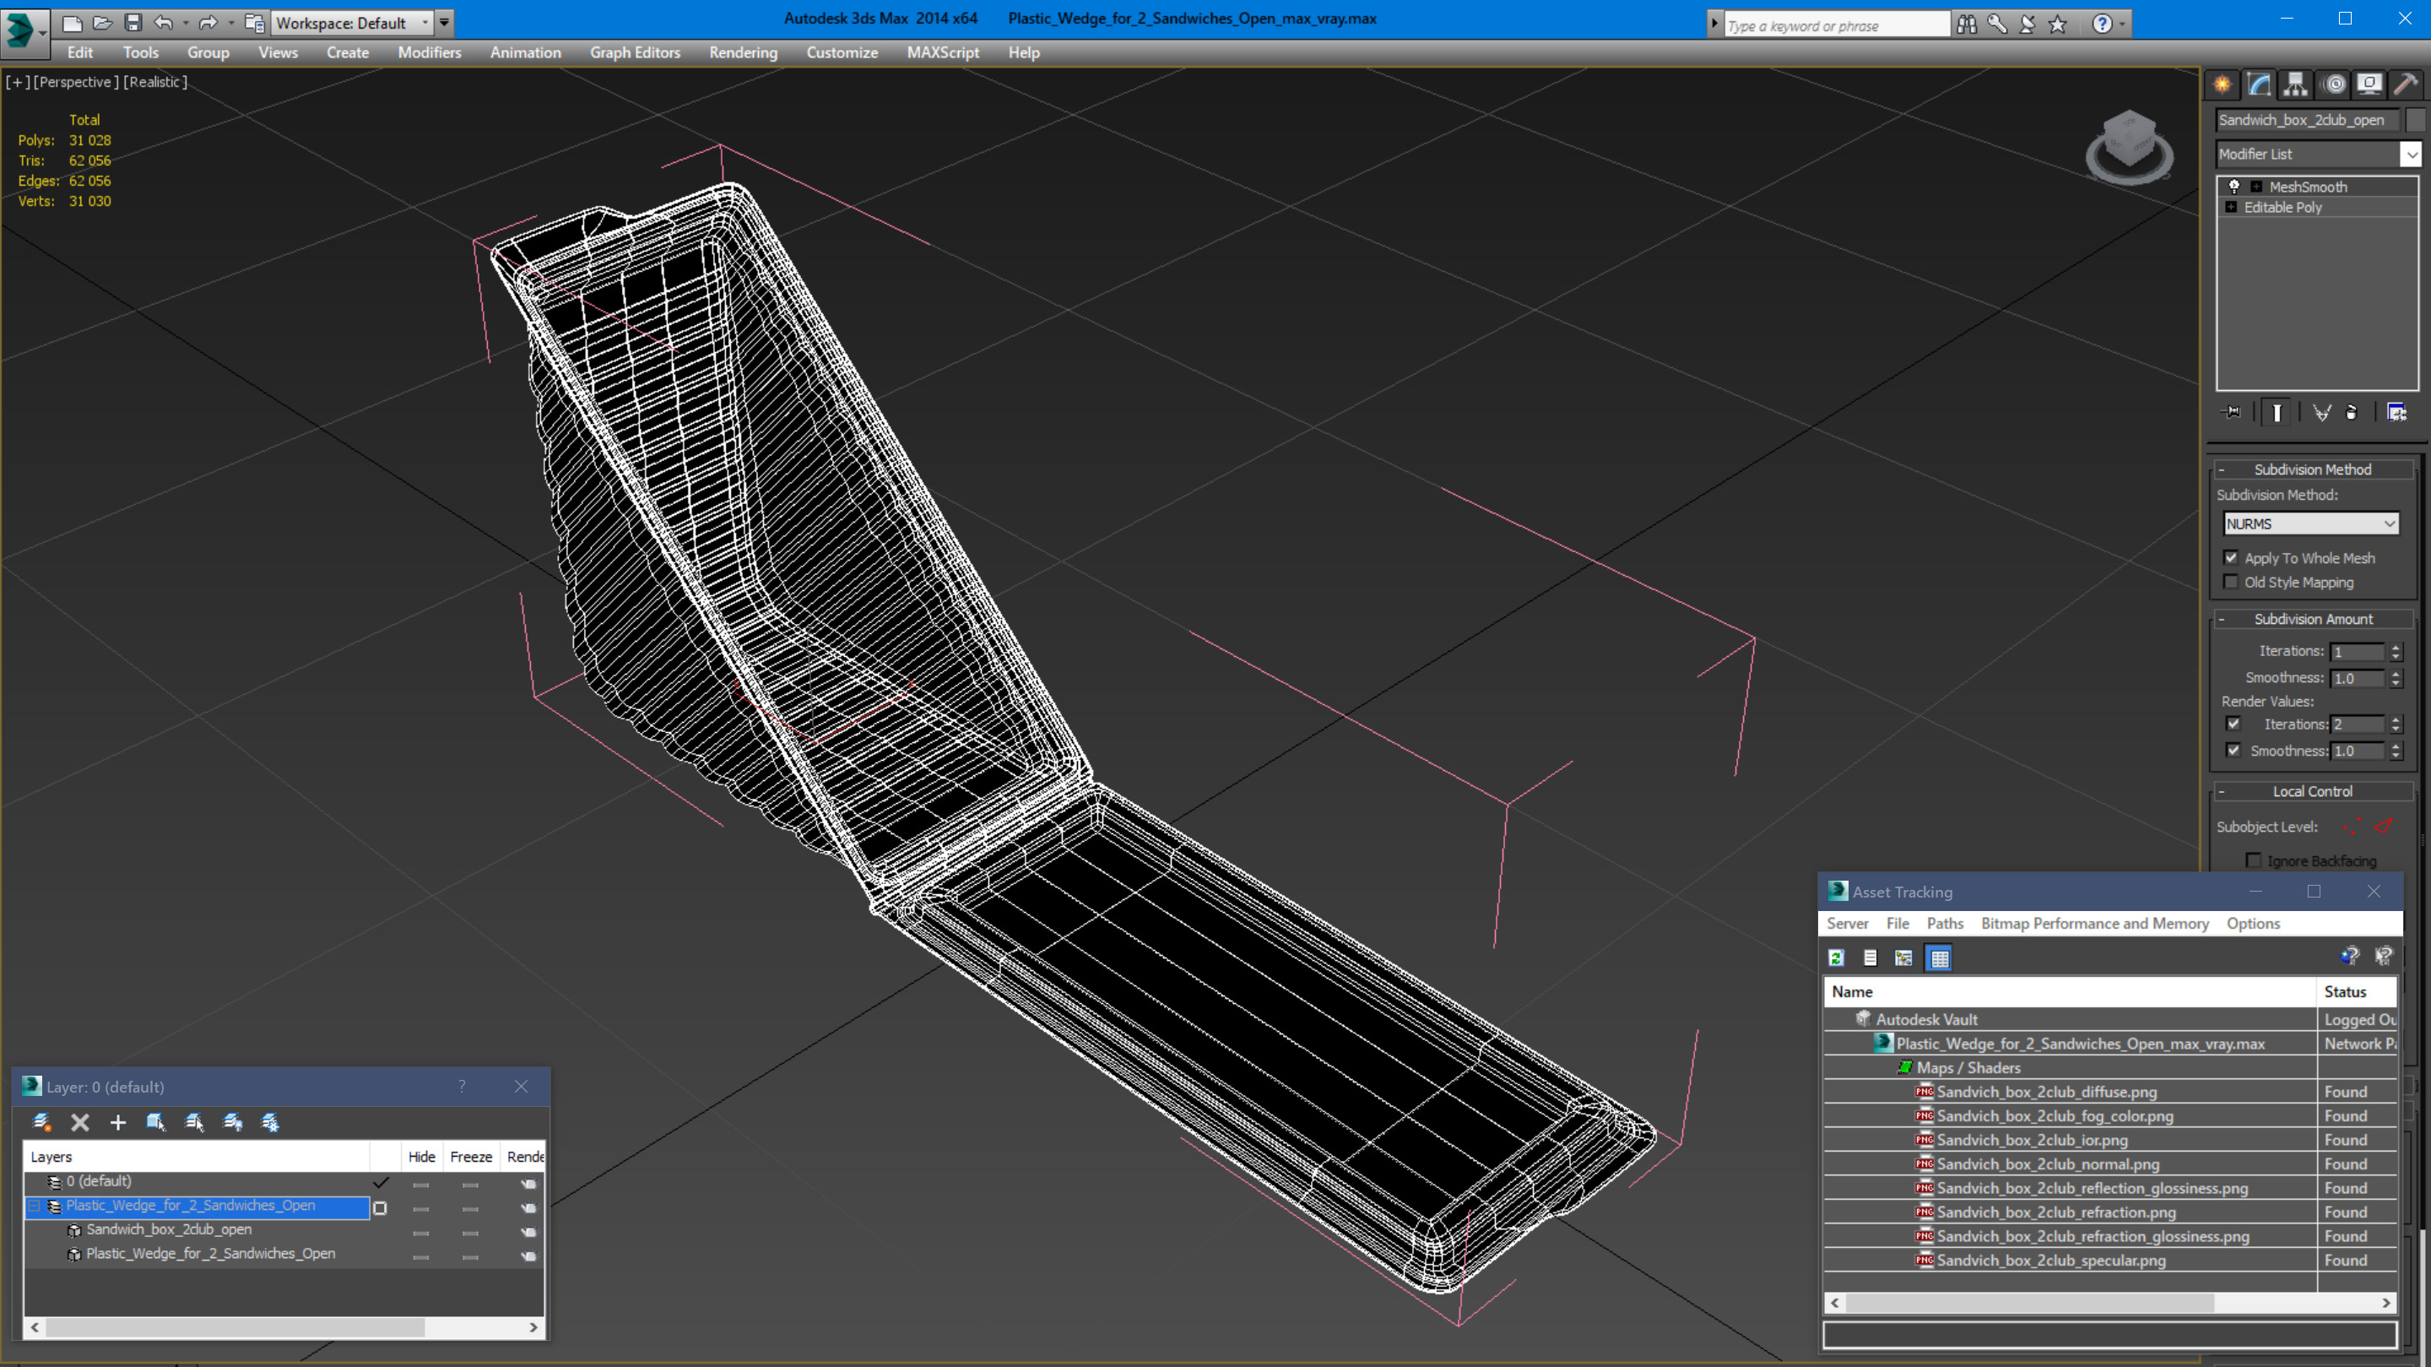This screenshot has height=1367, width=2431.
Task: Select Sandvich_box_2club_normal.png asset row
Action: click(2047, 1164)
